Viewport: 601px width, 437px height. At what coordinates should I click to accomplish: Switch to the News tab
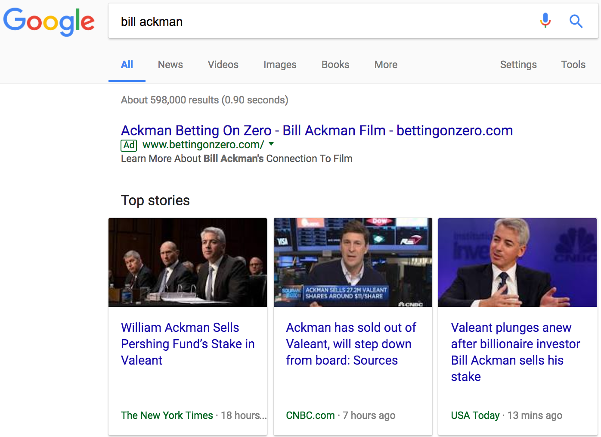[170, 65]
